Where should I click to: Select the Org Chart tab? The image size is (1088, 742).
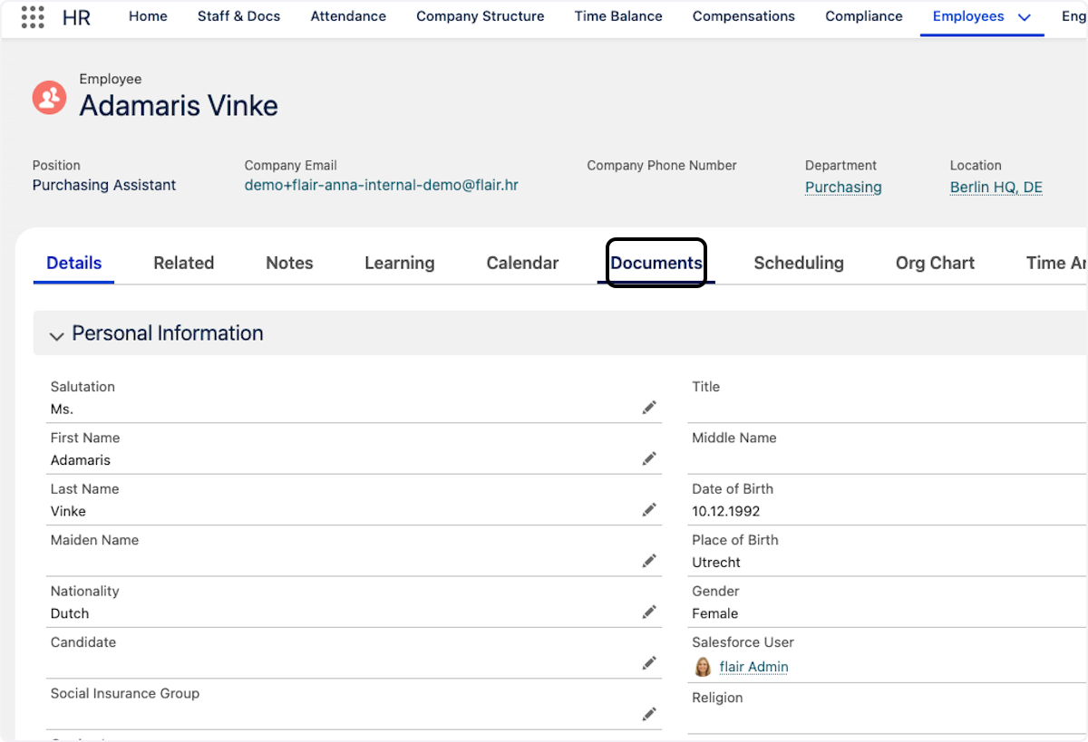pos(935,263)
